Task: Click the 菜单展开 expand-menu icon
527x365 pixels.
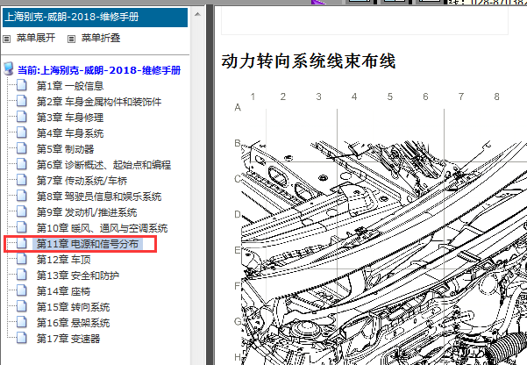Action: coord(6,39)
